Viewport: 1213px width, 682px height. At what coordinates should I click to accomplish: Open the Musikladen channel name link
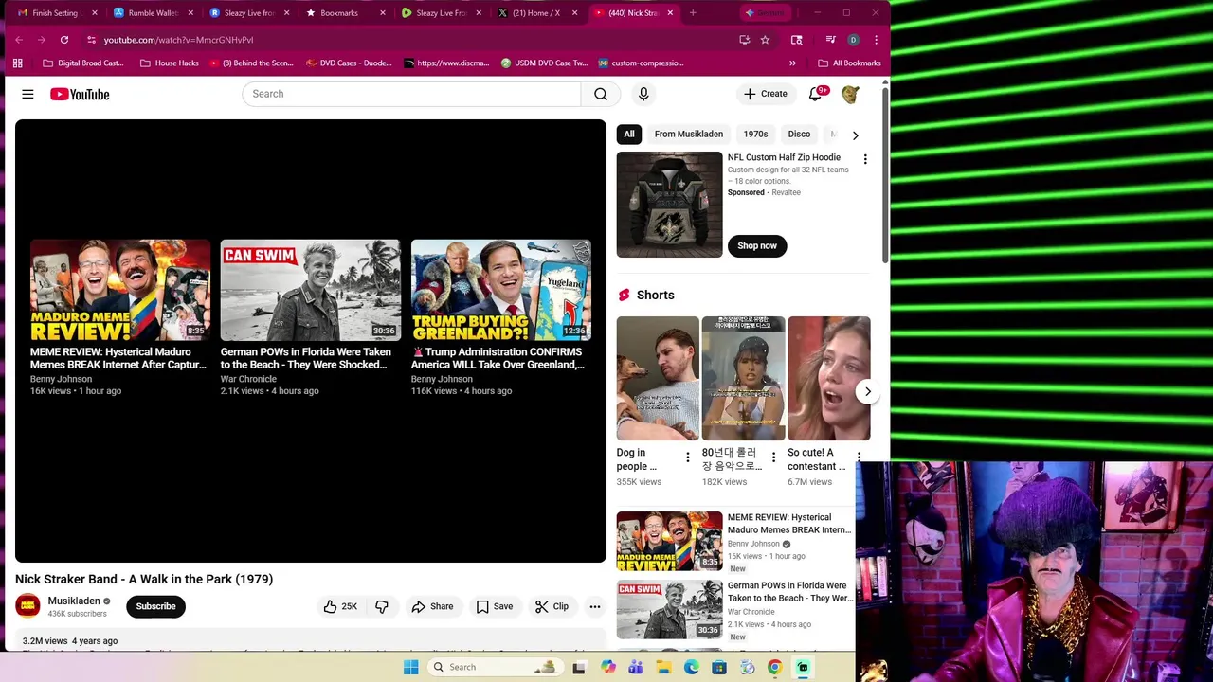[x=74, y=601]
